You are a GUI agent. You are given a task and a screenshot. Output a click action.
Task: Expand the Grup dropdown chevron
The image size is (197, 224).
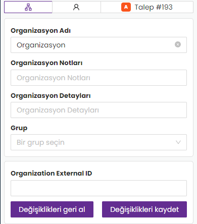coord(178,142)
